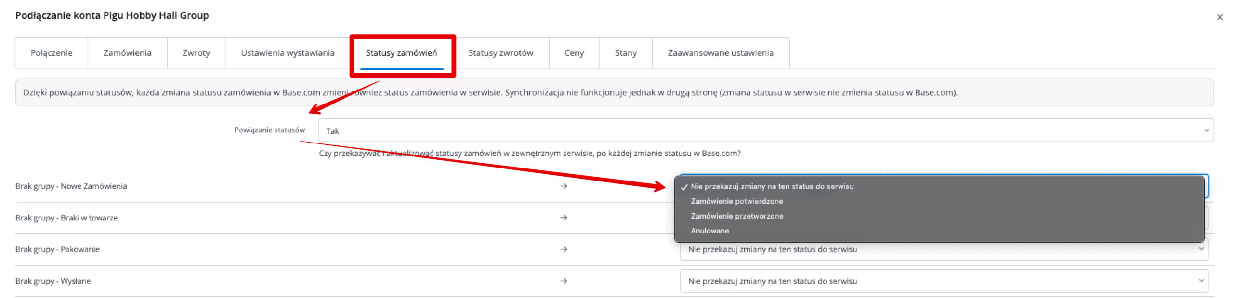Image resolution: width=1233 pixels, height=298 pixels.
Task: Open the Połączenie tab
Action: click(x=52, y=53)
